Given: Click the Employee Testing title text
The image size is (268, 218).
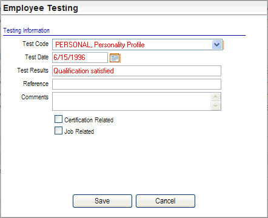Looking at the screenshot, I should click(x=41, y=8).
